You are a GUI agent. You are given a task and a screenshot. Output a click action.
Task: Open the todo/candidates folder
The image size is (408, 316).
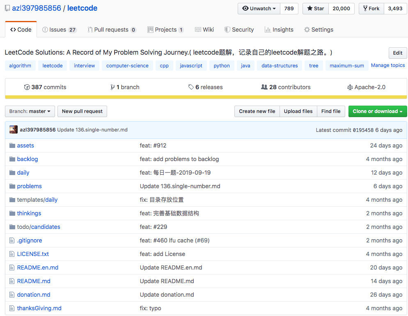coord(39,227)
